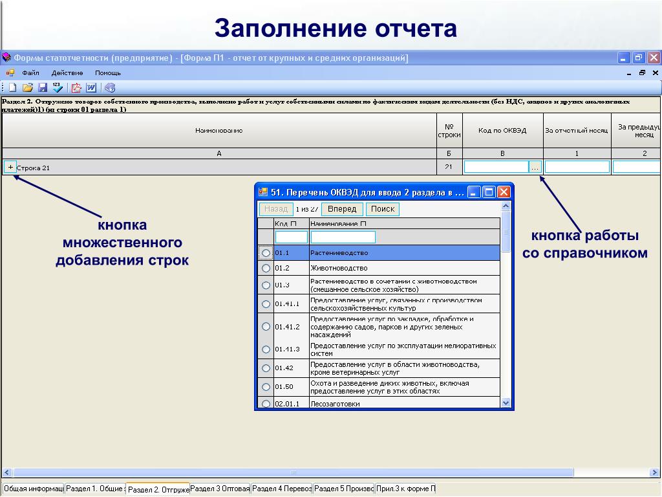Select radio button for code 01.41.1
The width and height of the screenshot is (662, 497).
[266, 304]
